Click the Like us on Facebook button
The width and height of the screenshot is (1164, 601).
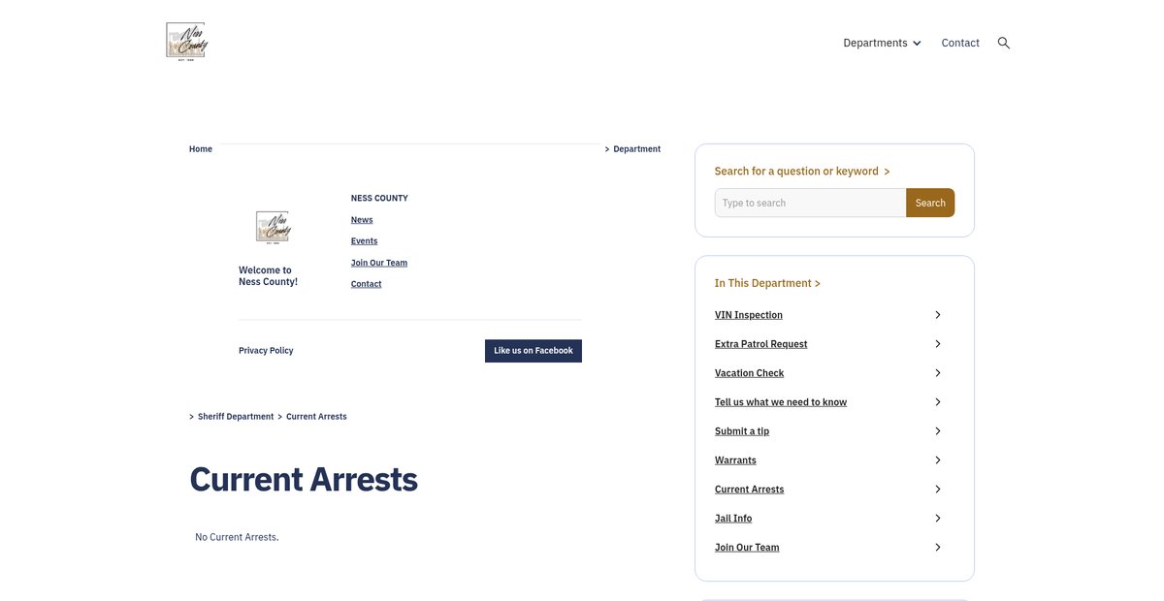pos(533,351)
